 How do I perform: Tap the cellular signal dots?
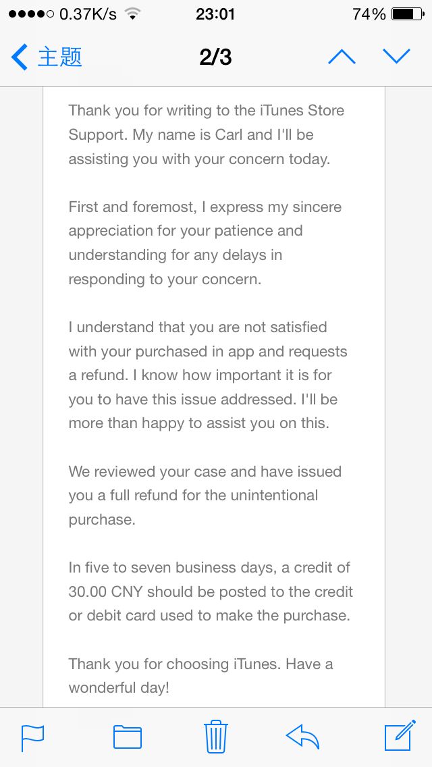(31, 14)
